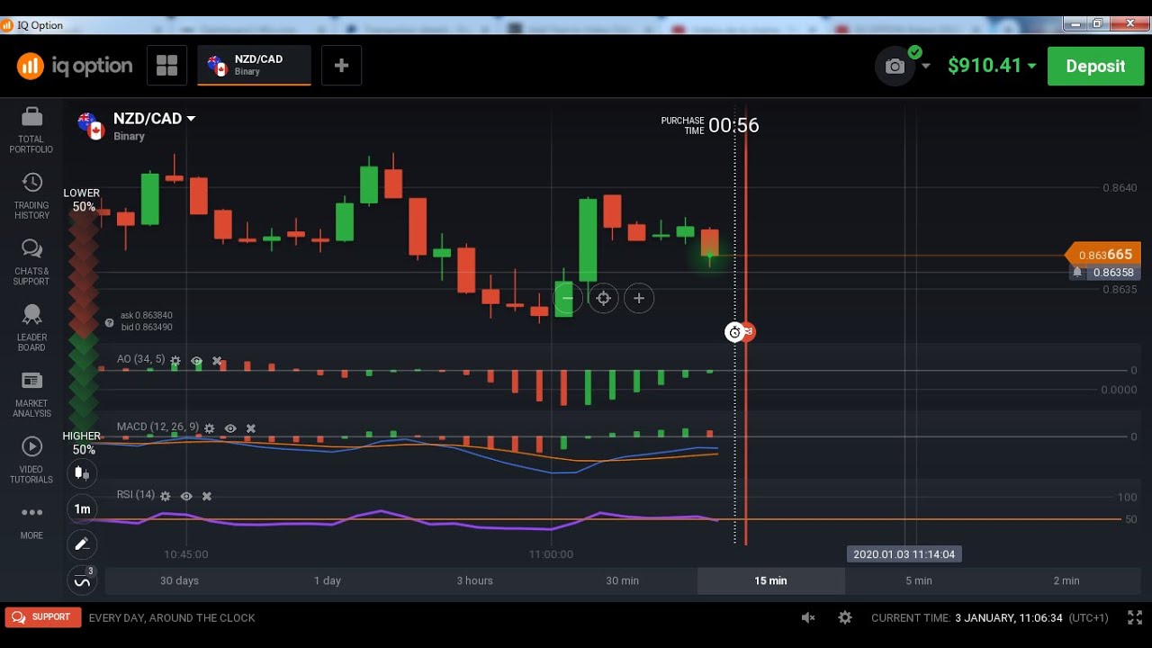This screenshot has height=648, width=1152.
Task: Click the expiration flag marker
Action: pos(748,332)
